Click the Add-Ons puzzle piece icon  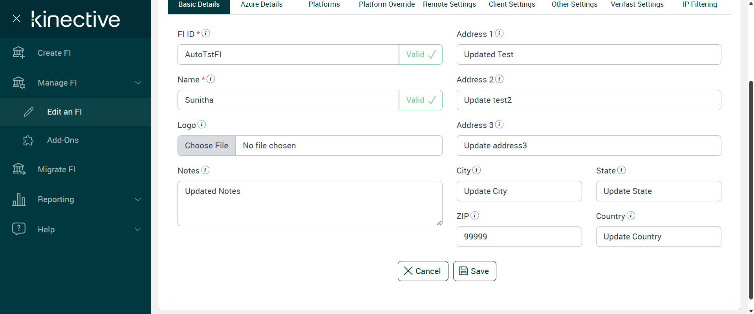28,140
